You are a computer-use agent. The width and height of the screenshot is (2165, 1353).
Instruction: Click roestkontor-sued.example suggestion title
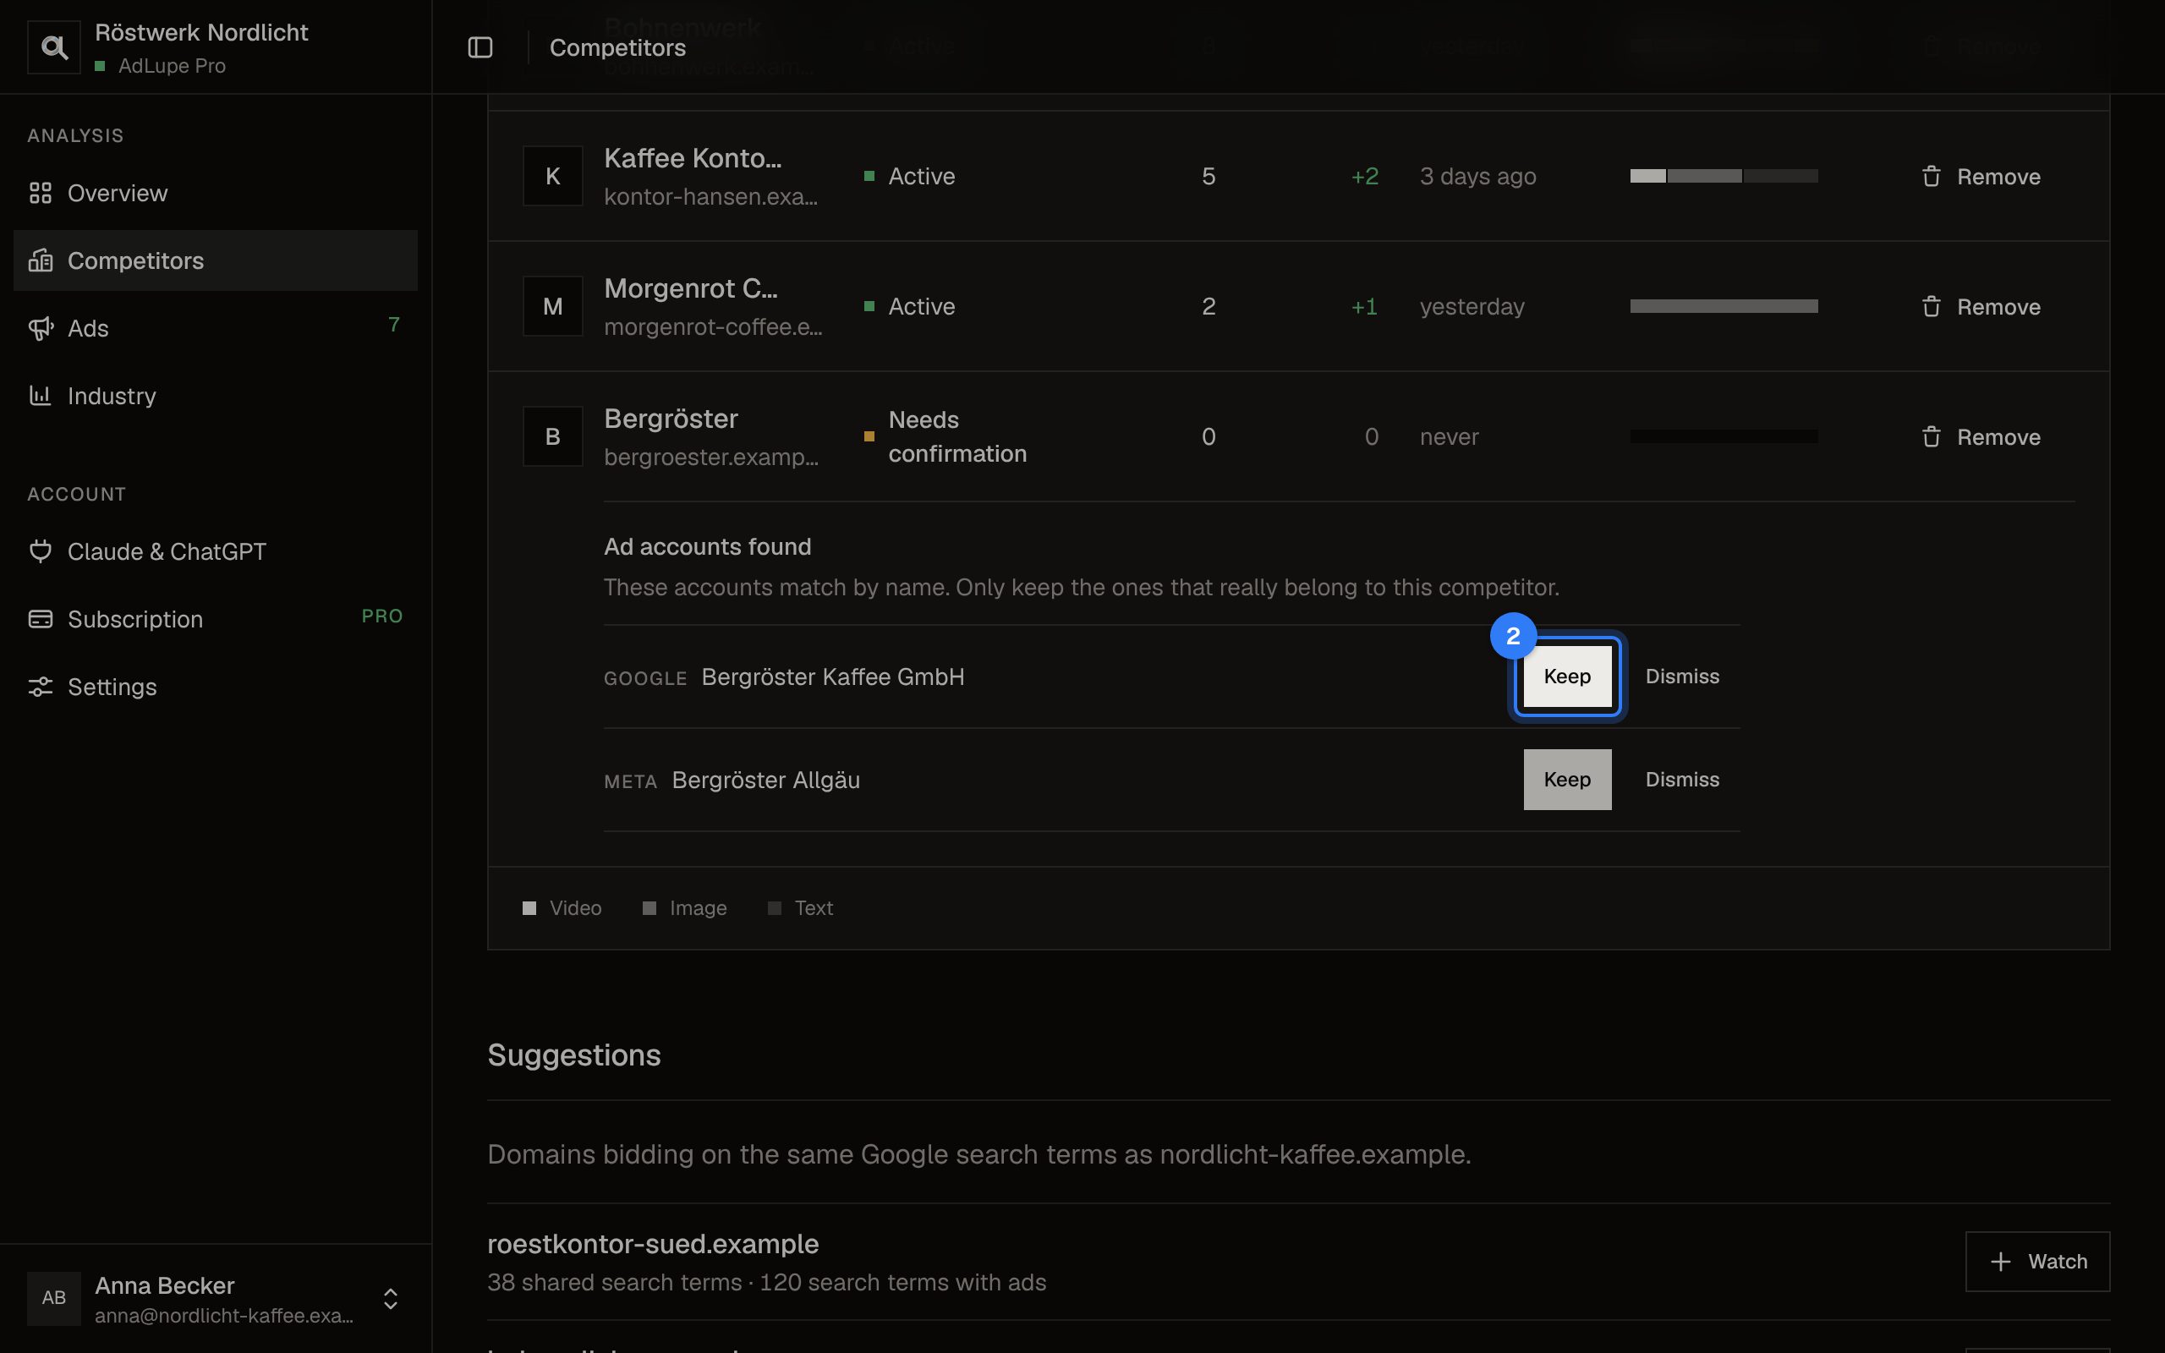pyautogui.click(x=653, y=1244)
